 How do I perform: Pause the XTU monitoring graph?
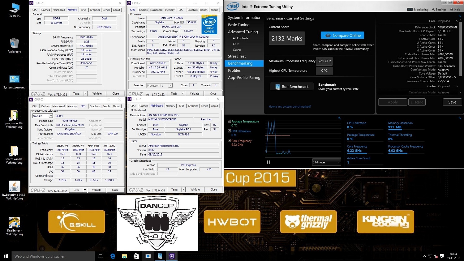tap(269, 162)
